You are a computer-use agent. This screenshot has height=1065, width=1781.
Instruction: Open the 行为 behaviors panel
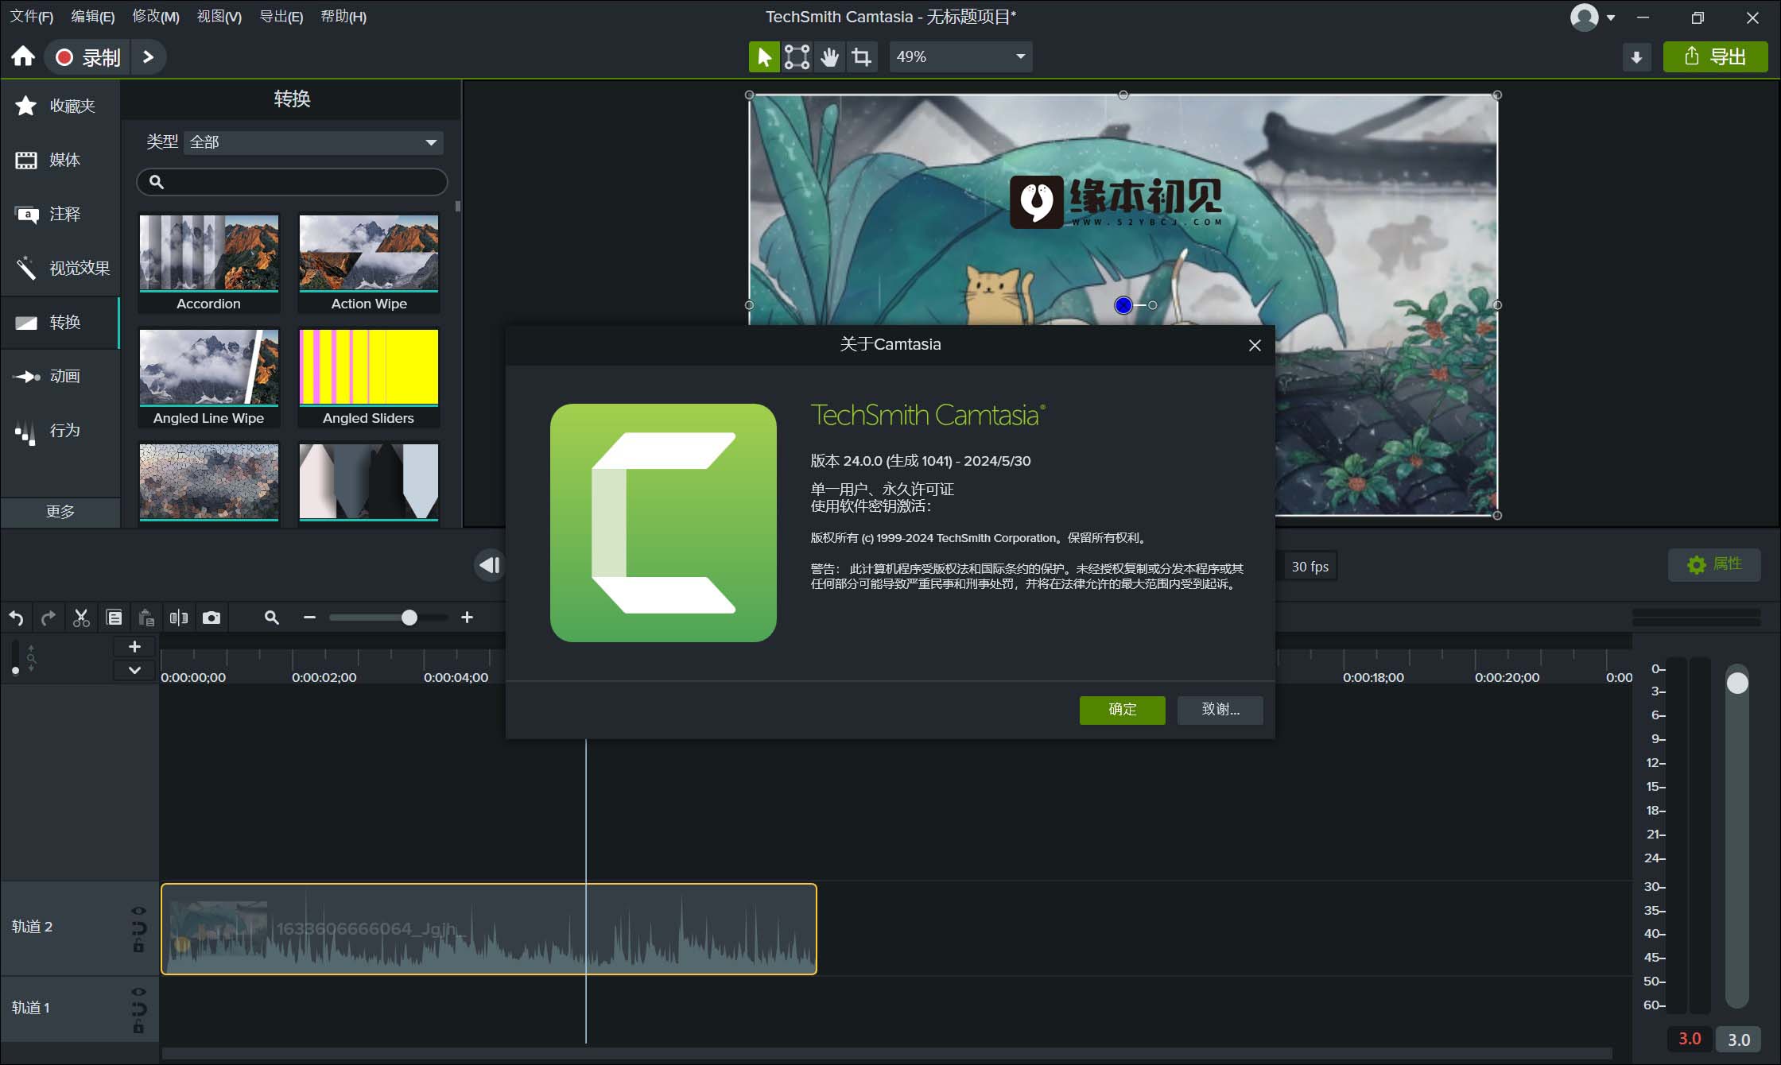tap(60, 430)
